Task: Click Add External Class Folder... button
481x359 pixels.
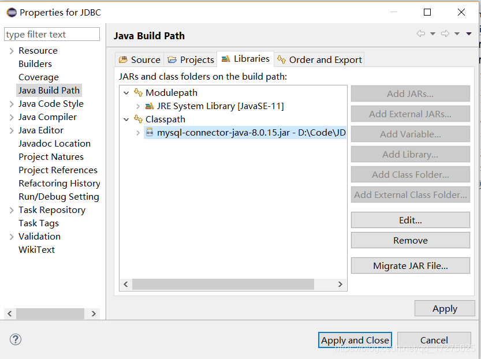Action: pos(411,195)
